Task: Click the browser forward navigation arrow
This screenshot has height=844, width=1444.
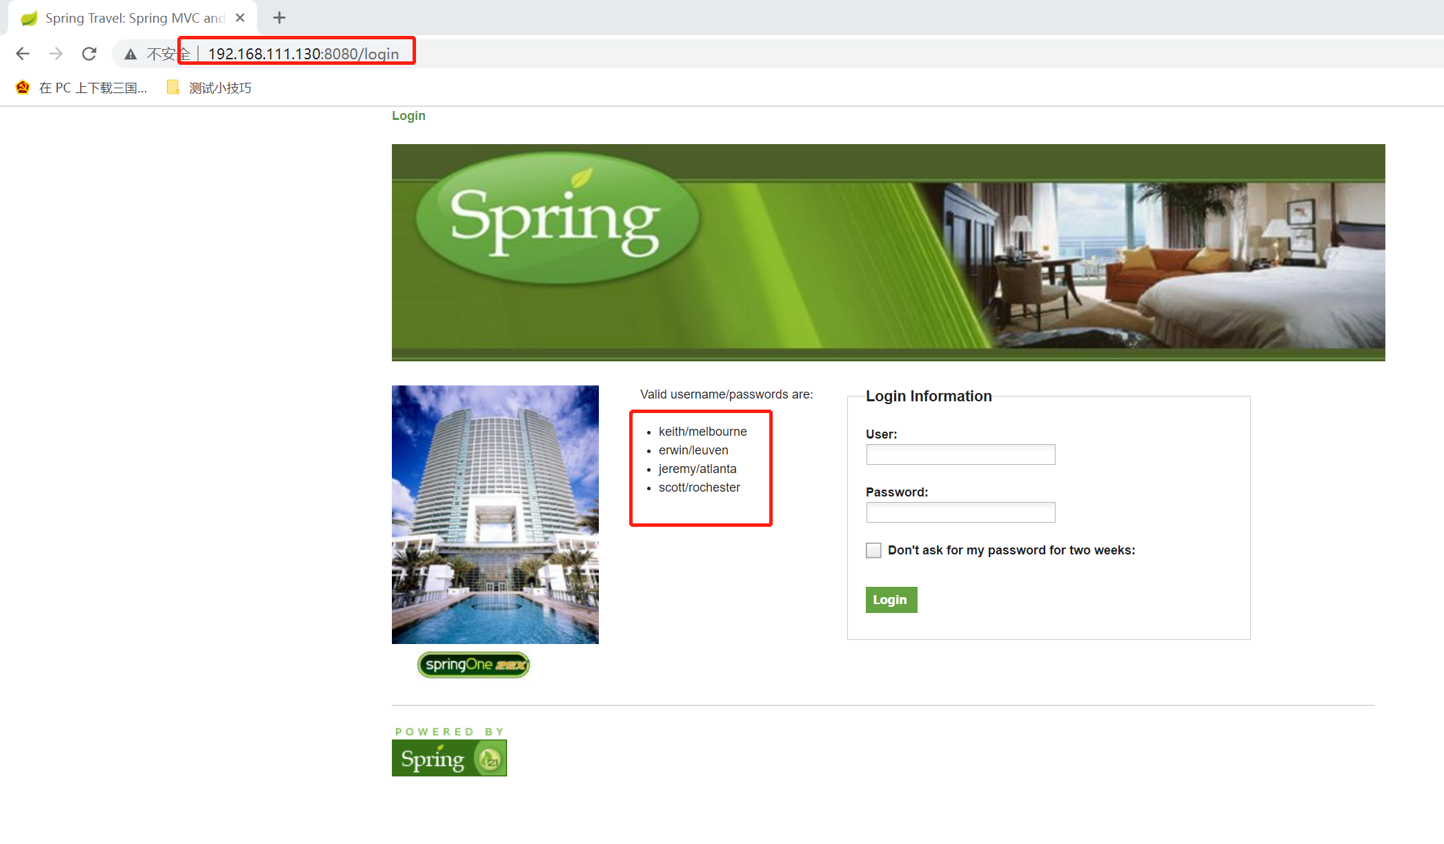Action: click(56, 53)
